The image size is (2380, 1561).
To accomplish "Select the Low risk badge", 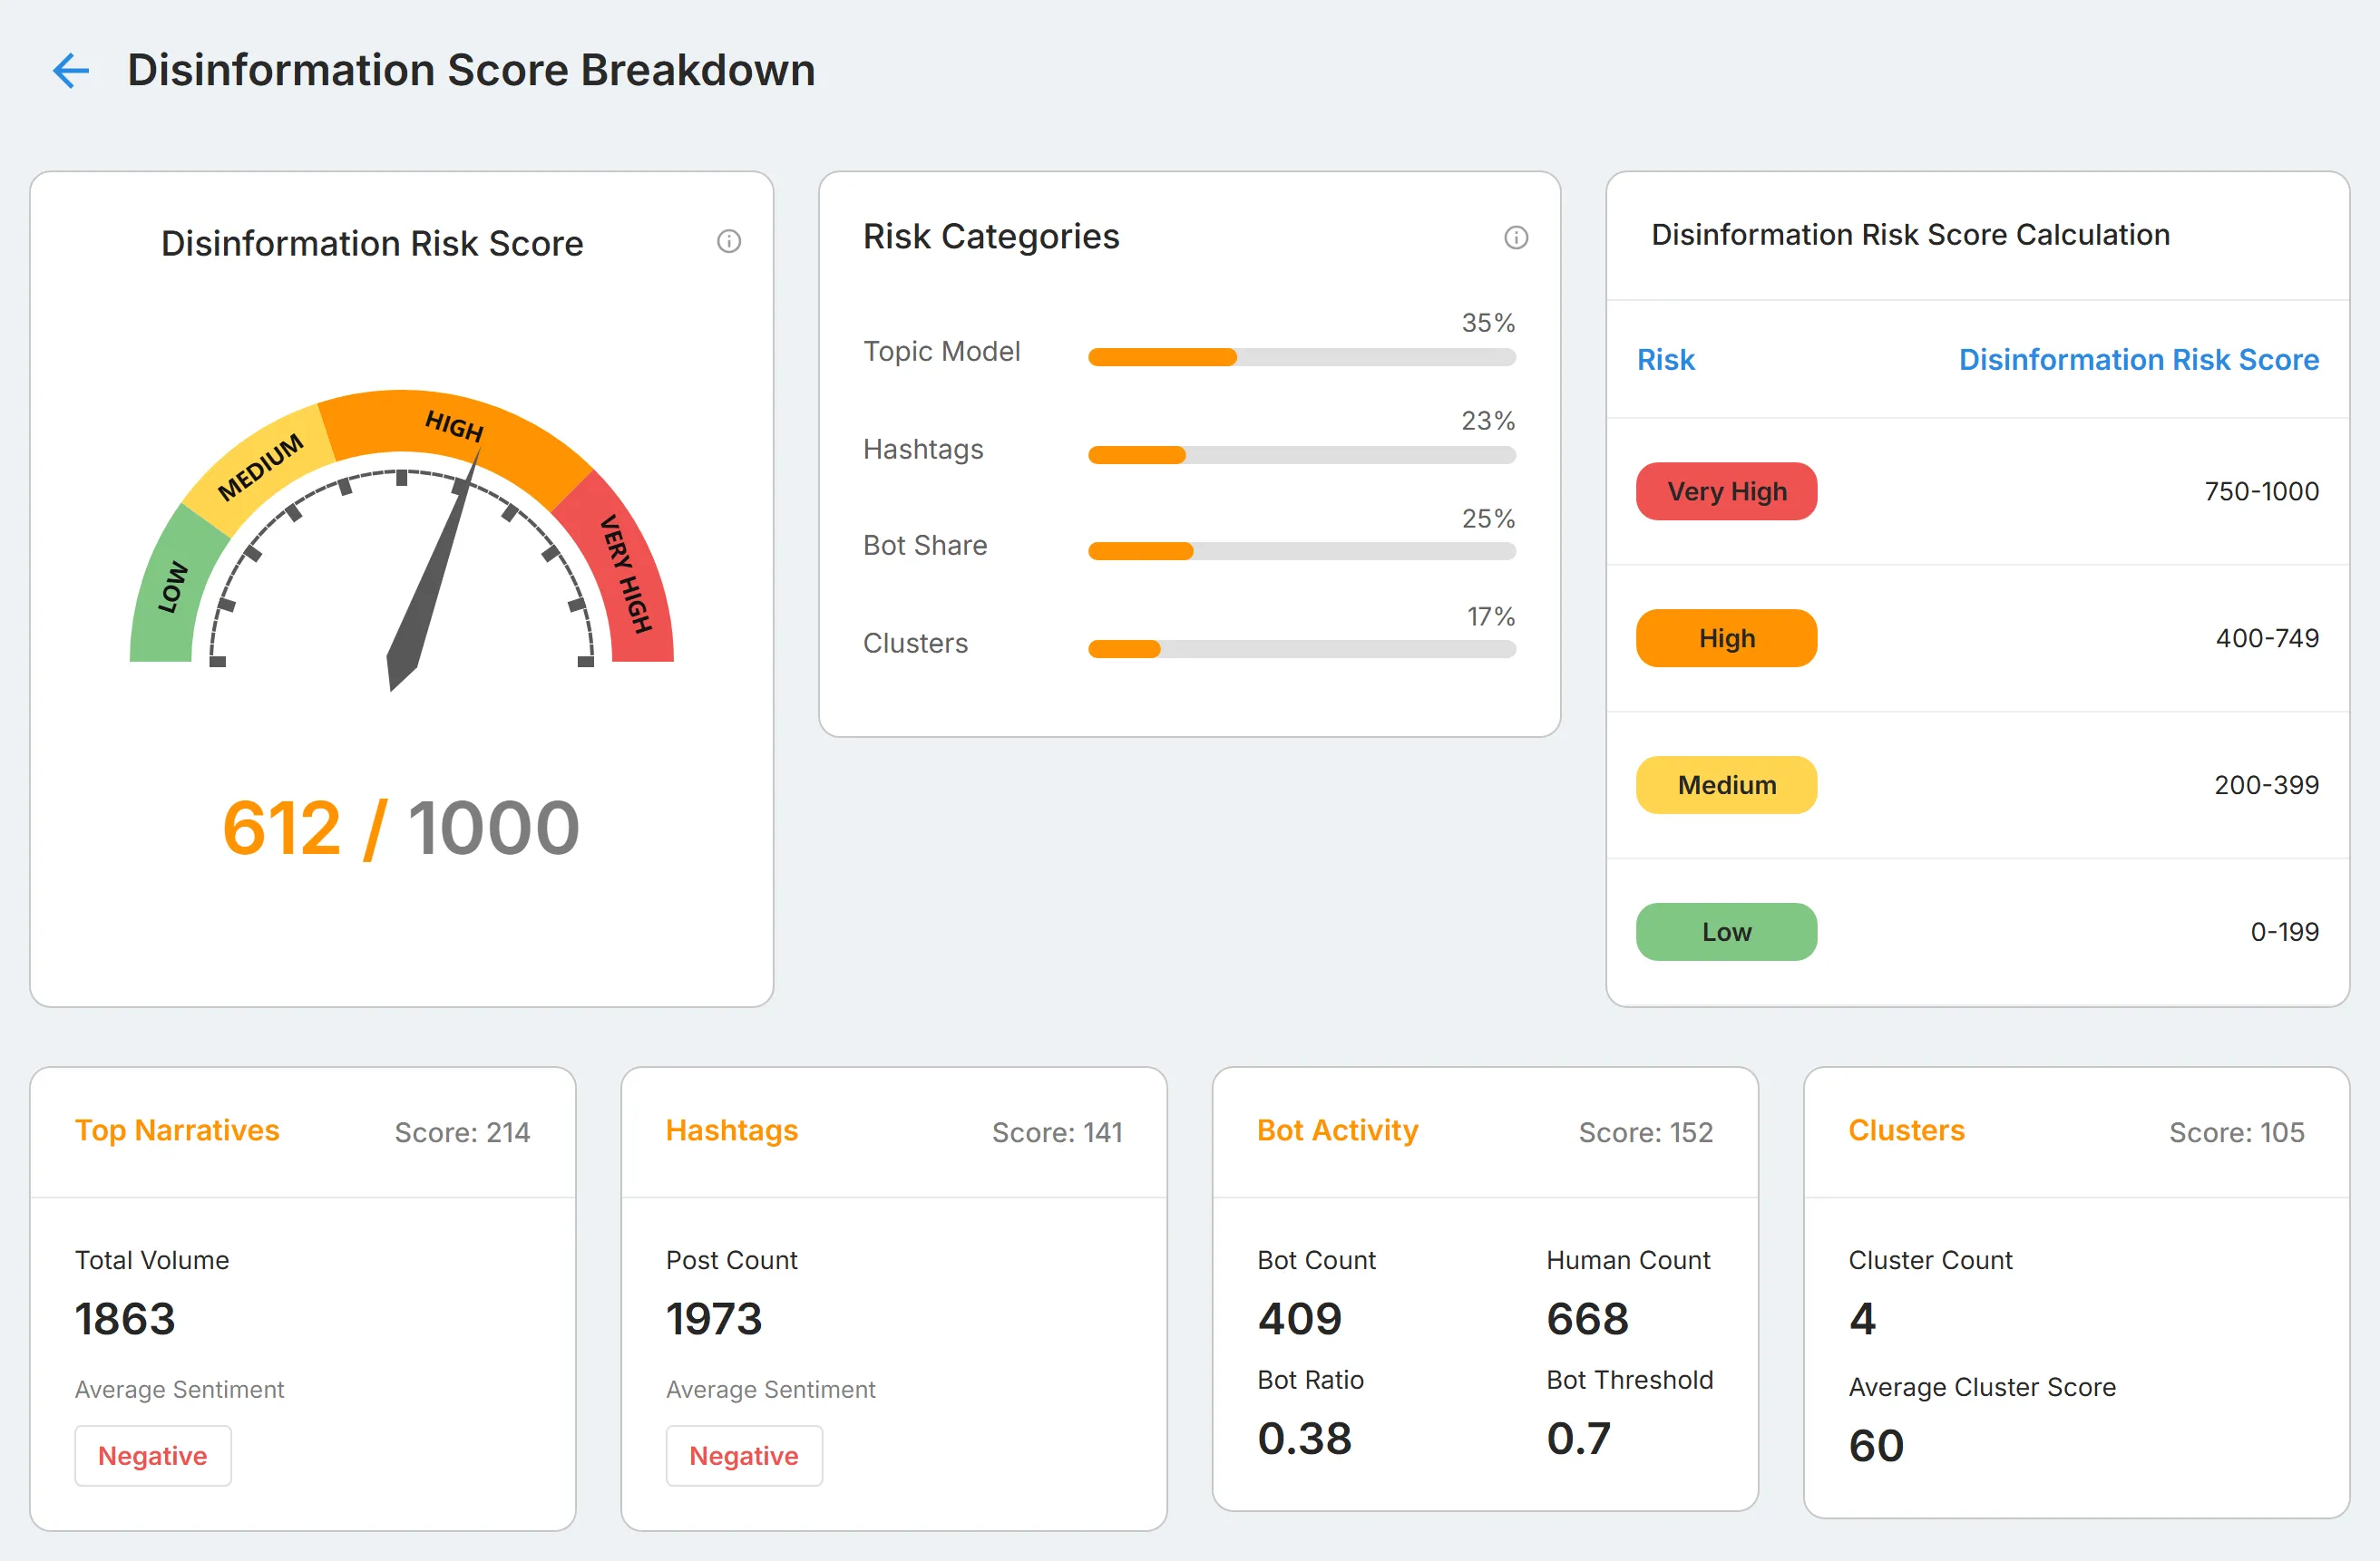I will pyautogui.click(x=1726, y=931).
